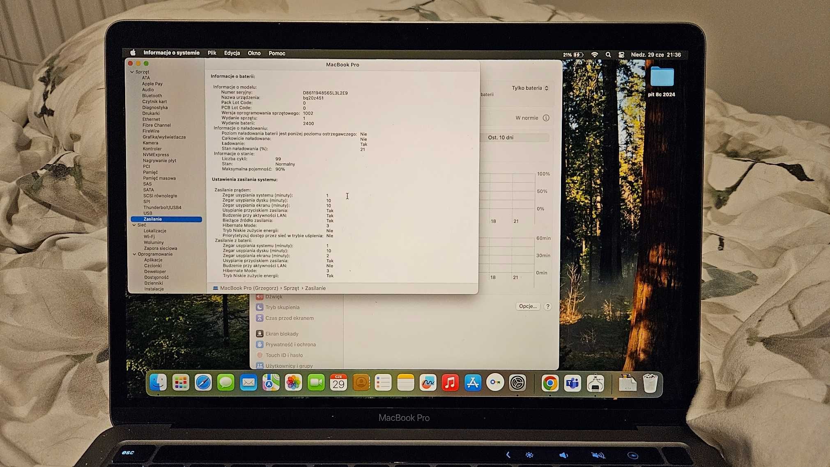
Task: Launch Music app from the Dock
Action: (451, 383)
